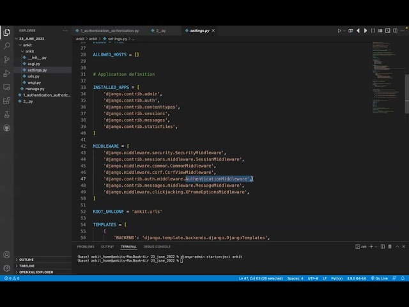Expand the TIMELINE section
The height and width of the screenshot is (307, 409).
(x=27, y=265)
